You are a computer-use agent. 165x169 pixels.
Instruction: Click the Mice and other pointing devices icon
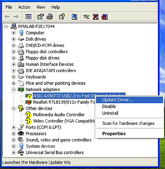(x=21, y=83)
